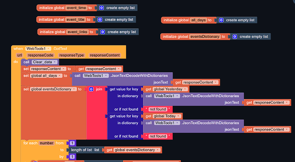Click the gear icon on event_time empty list block
The height and width of the screenshot is (162, 295).
tap(101, 8)
